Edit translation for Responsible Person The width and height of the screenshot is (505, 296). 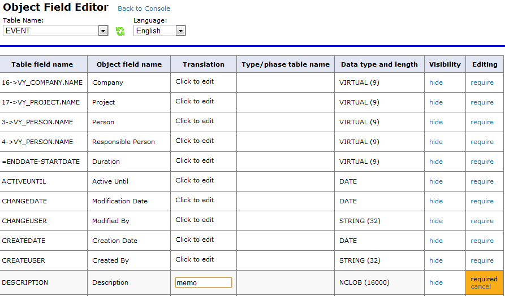195,141
